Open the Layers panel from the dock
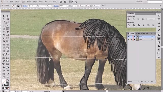This screenshot has height=92, width=163. pyautogui.click(x=159, y=39)
